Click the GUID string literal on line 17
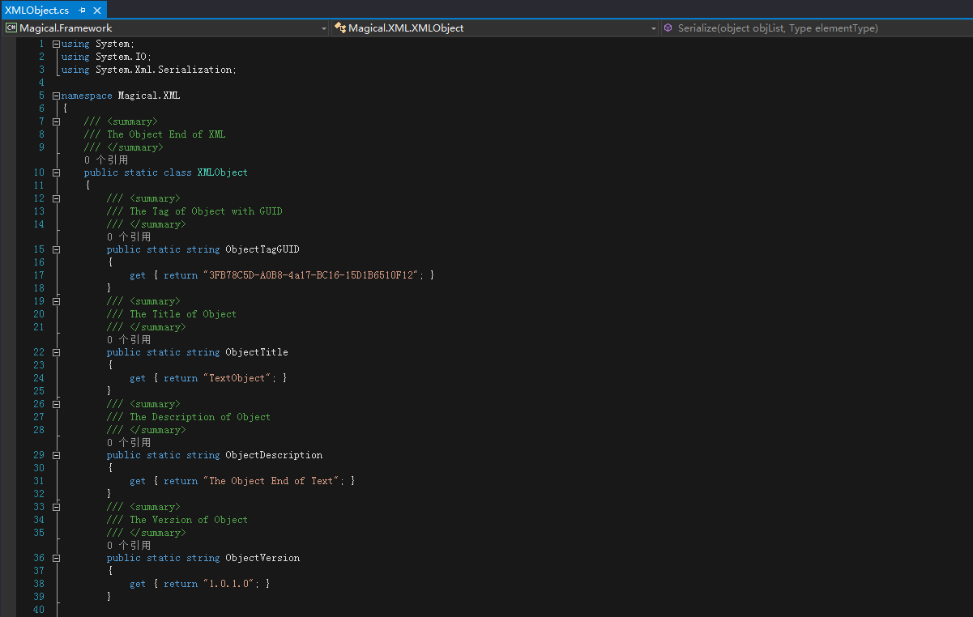This screenshot has height=617, width=973. (x=313, y=275)
